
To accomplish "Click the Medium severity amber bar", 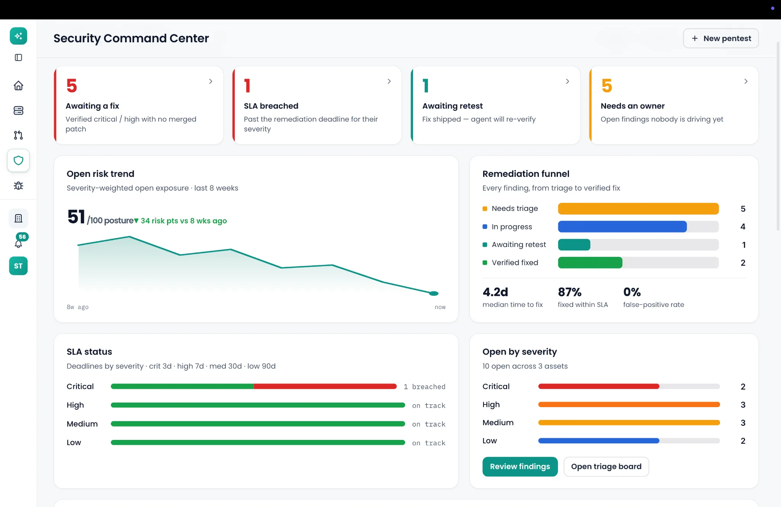I will point(629,423).
